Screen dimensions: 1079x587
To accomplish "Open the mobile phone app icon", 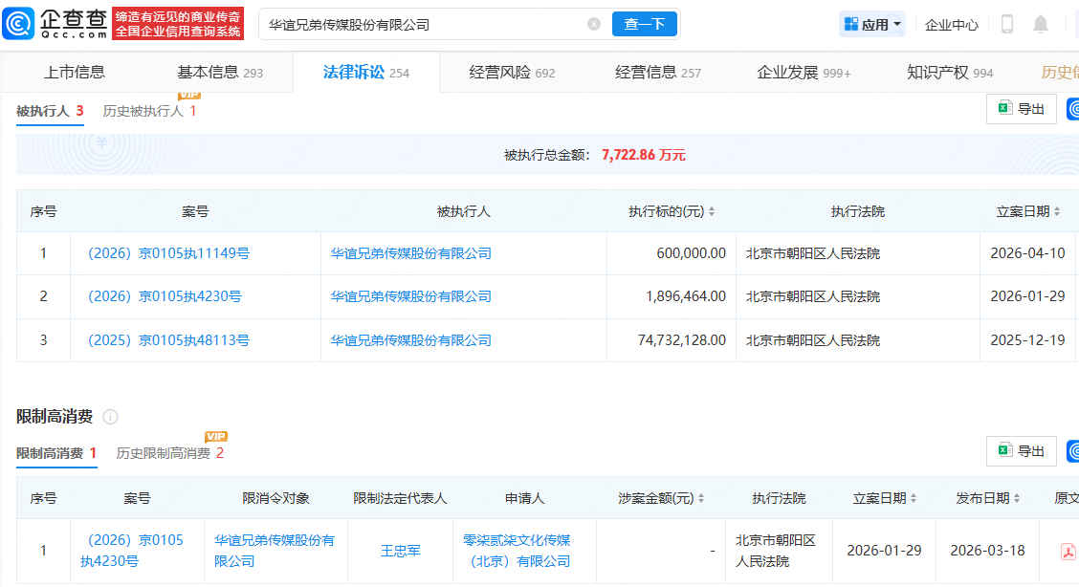I will pos(1006,25).
